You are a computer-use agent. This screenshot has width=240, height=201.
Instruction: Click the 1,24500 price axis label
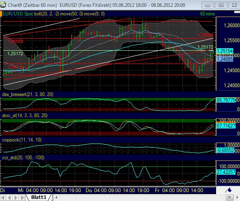click(x=231, y=71)
